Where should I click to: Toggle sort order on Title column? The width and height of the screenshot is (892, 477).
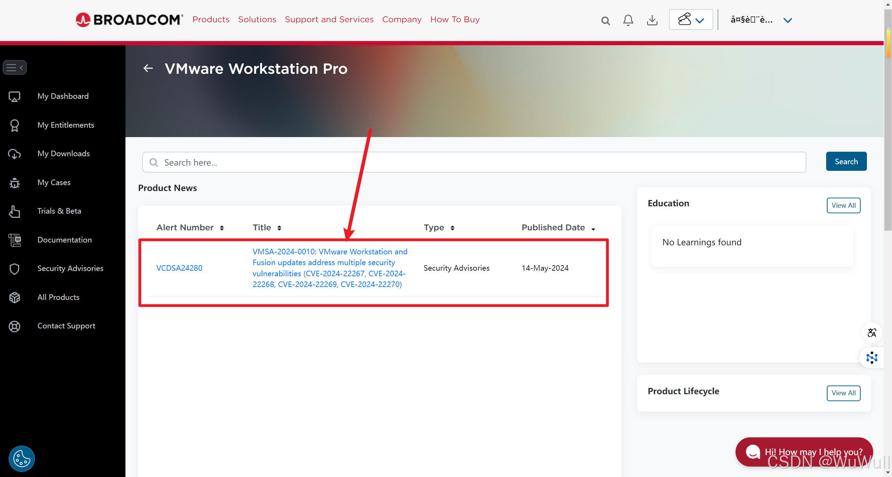tap(279, 228)
